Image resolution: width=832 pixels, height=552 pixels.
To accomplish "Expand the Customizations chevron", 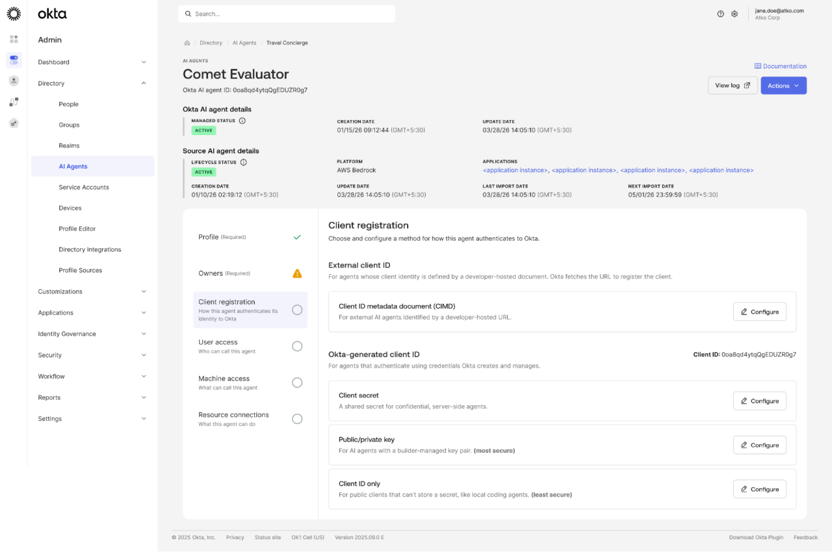I will pyautogui.click(x=144, y=292).
